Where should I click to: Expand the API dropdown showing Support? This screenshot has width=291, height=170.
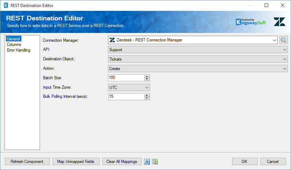tap(284, 50)
